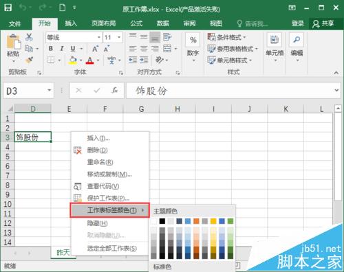The height and width of the screenshot is (272, 344).
Task: Open the Number percent format group
Action: 193,47
